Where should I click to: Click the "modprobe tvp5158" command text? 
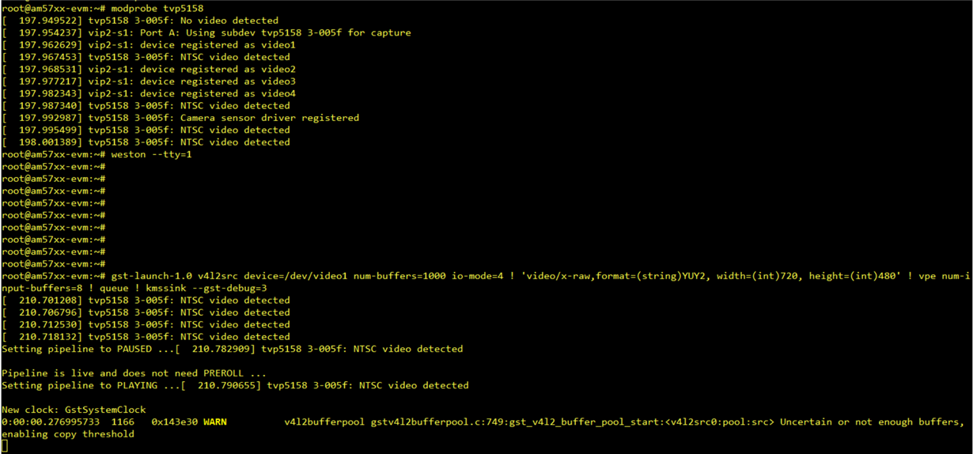coord(157,9)
